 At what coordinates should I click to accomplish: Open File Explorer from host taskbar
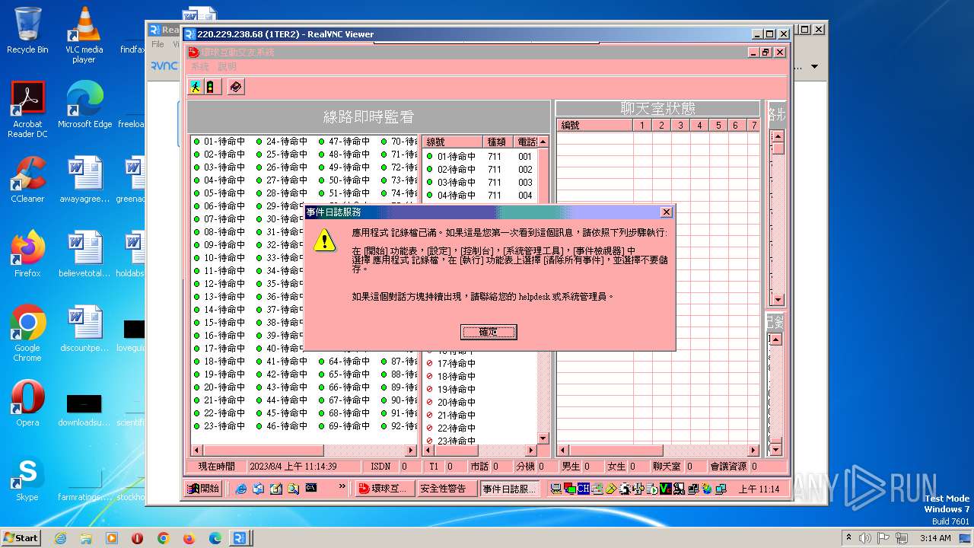click(x=86, y=538)
